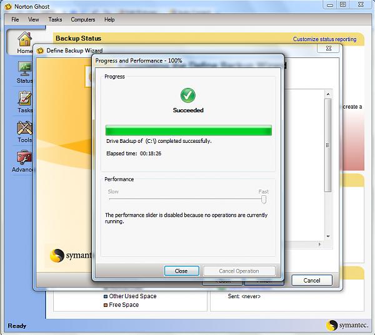Image resolution: width=375 pixels, height=335 pixels.
Task: Open the Advanced toolbox icon in the sidebar
Action: 24,157
